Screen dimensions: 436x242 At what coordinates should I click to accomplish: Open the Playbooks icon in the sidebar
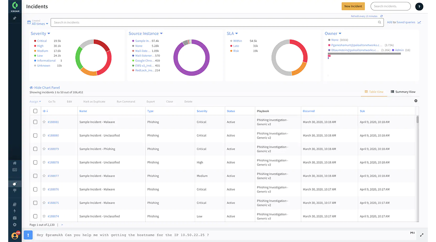click(x=15, y=190)
